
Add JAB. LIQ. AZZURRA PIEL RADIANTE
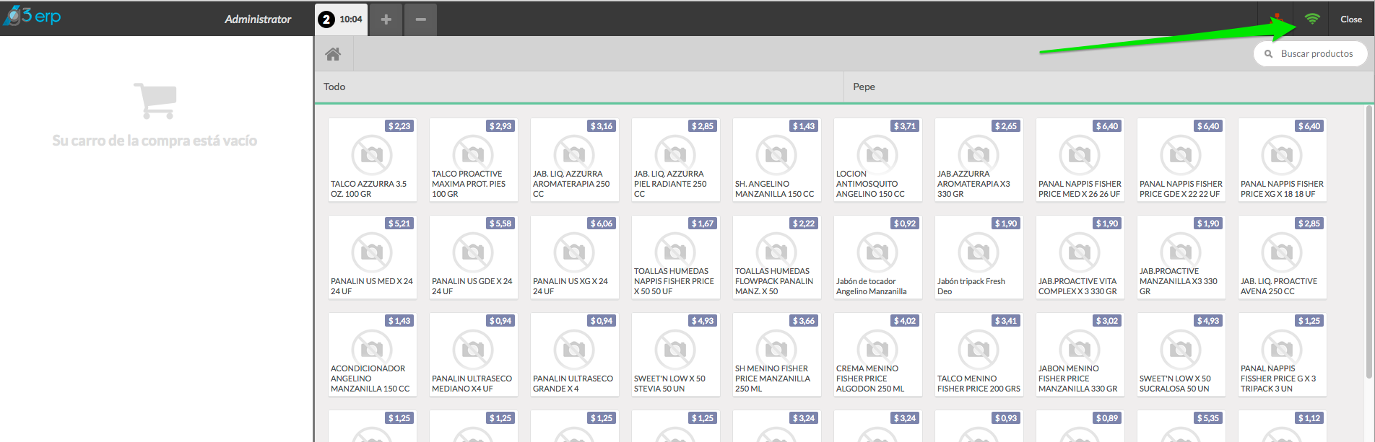tap(675, 160)
